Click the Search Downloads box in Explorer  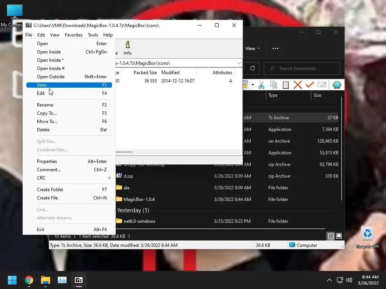tap(302, 68)
